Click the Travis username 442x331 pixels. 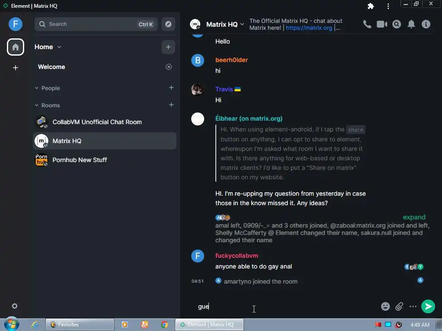pos(224,89)
